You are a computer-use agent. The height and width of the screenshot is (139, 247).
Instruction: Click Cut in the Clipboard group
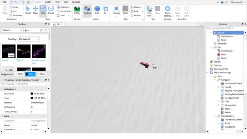tap(13, 11)
